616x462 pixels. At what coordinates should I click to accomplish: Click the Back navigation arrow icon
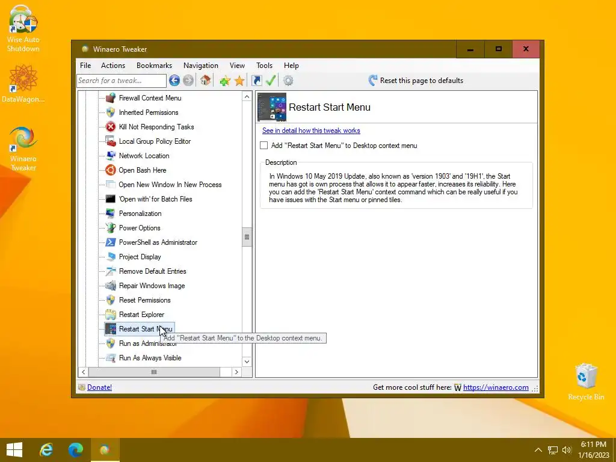(174, 81)
